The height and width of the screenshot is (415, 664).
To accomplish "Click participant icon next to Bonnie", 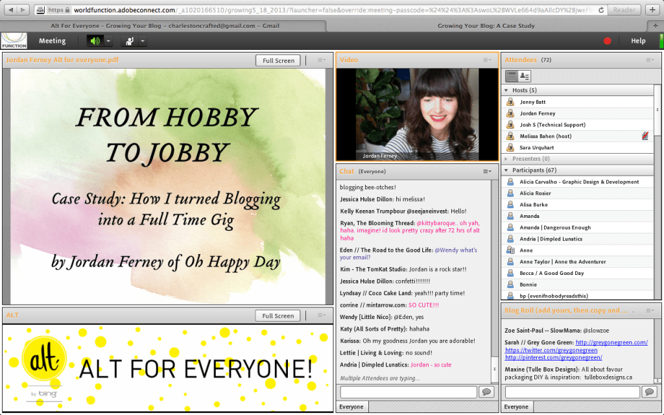I will tap(510, 285).
